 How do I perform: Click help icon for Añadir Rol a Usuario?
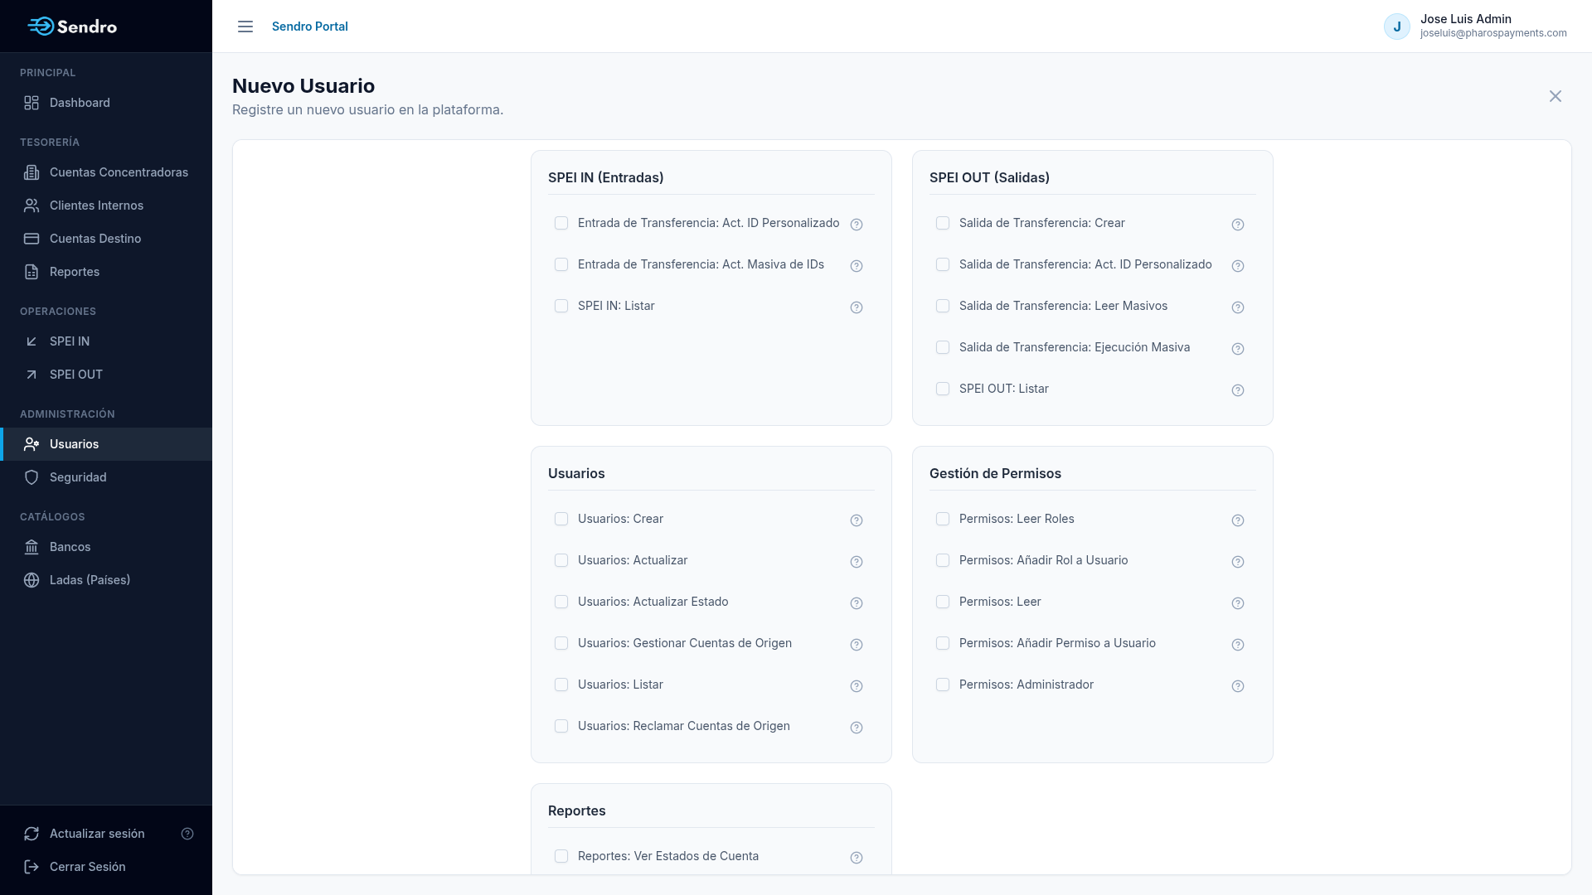click(1238, 562)
